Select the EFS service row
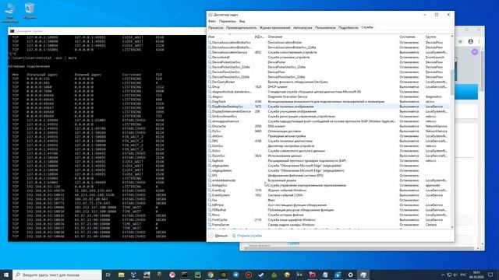 [x=328, y=176]
